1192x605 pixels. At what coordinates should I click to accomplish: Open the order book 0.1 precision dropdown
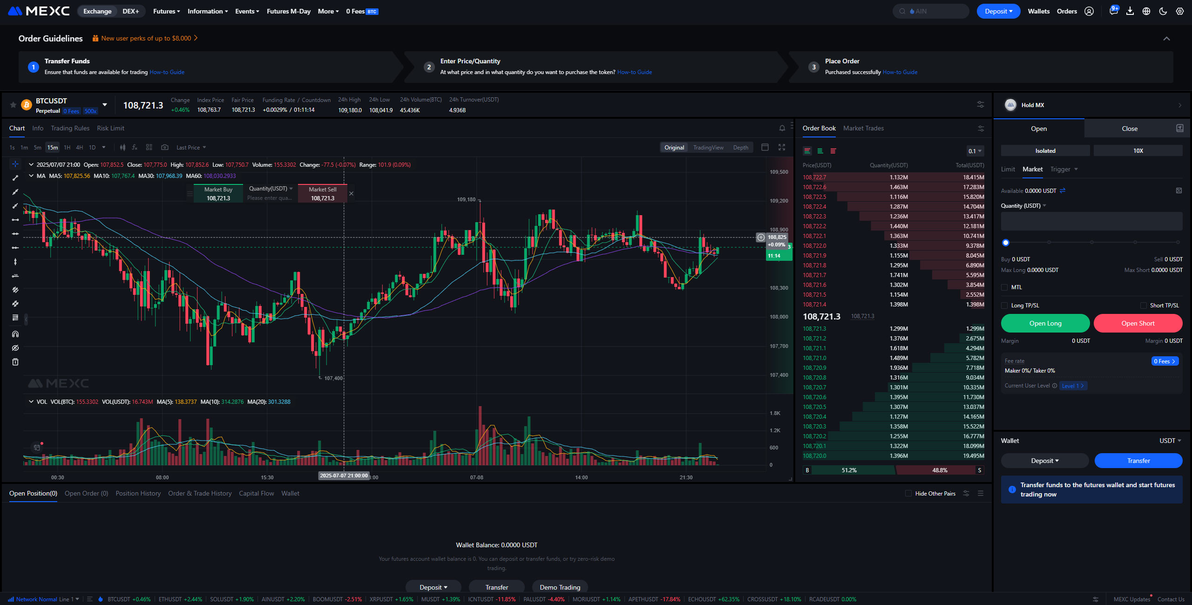click(975, 151)
